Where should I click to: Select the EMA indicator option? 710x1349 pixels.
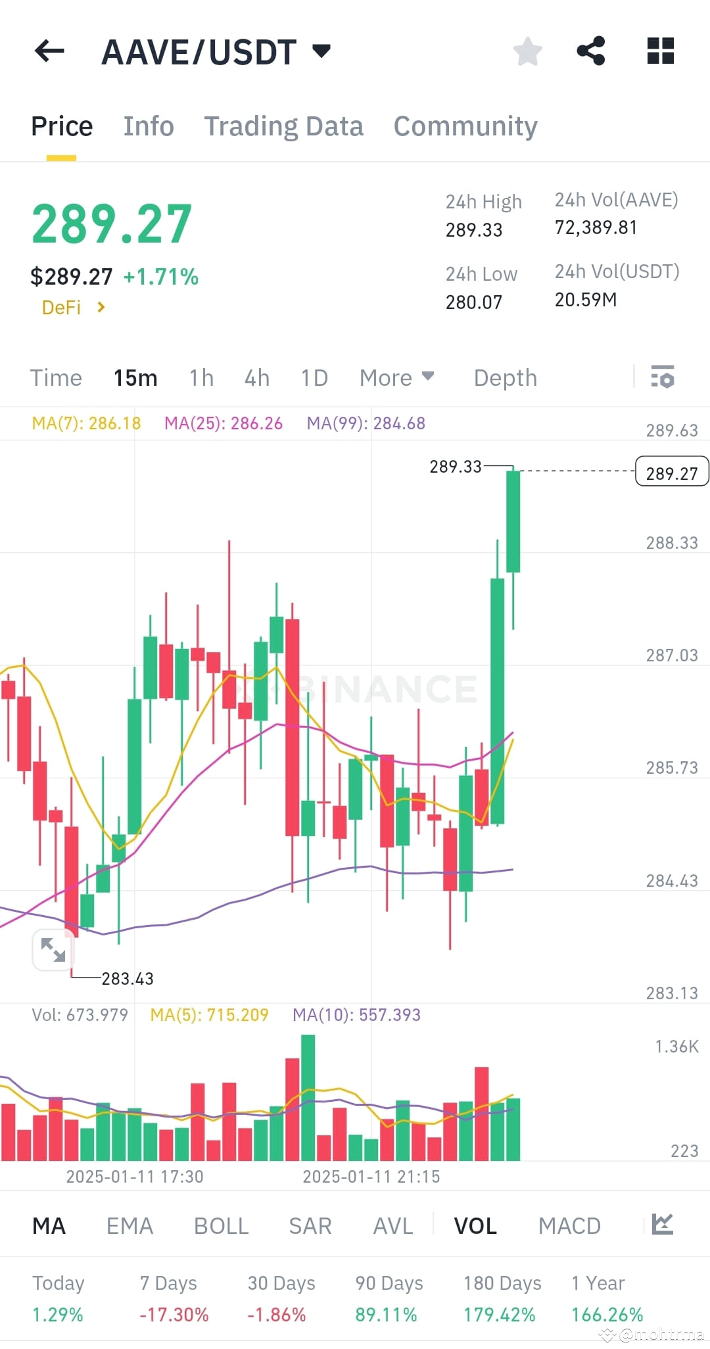click(x=129, y=1224)
